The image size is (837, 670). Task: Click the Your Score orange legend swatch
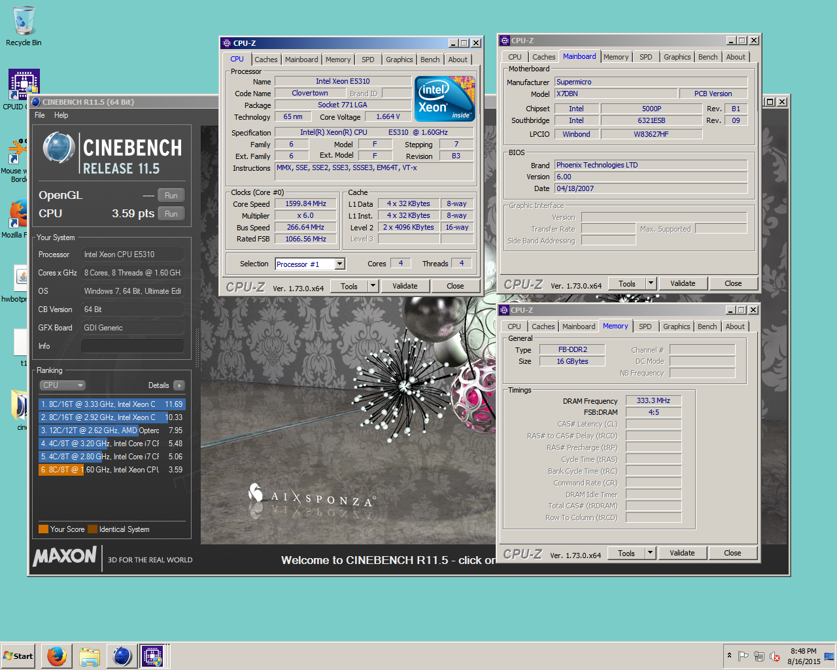[43, 529]
